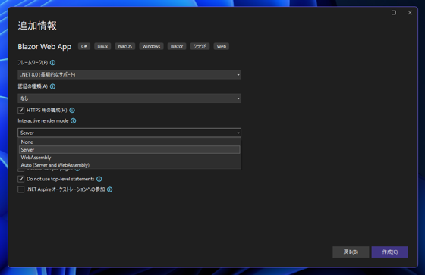Uncheck HTTPS 用の構成 checkbox
The width and height of the screenshot is (425, 275).
pos(21,111)
